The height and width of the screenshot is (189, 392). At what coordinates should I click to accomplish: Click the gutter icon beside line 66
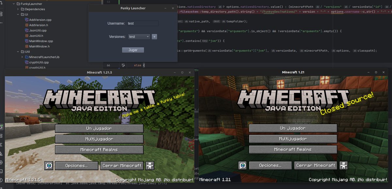click(x=123, y=66)
